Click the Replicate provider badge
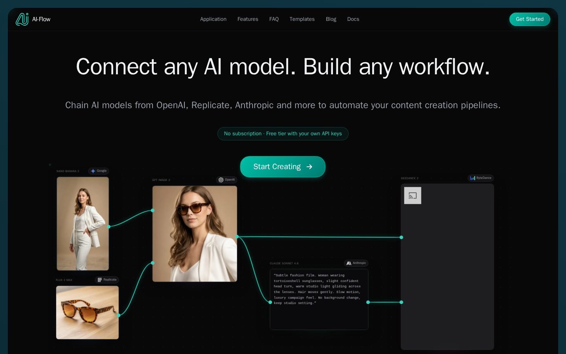This screenshot has width=566, height=354. click(107, 280)
